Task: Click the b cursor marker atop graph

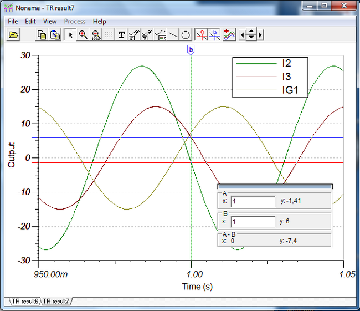Action: click(x=191, y=50)
